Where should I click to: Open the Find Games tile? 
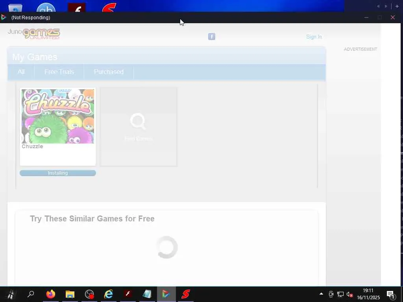click(x=138, y=126)
